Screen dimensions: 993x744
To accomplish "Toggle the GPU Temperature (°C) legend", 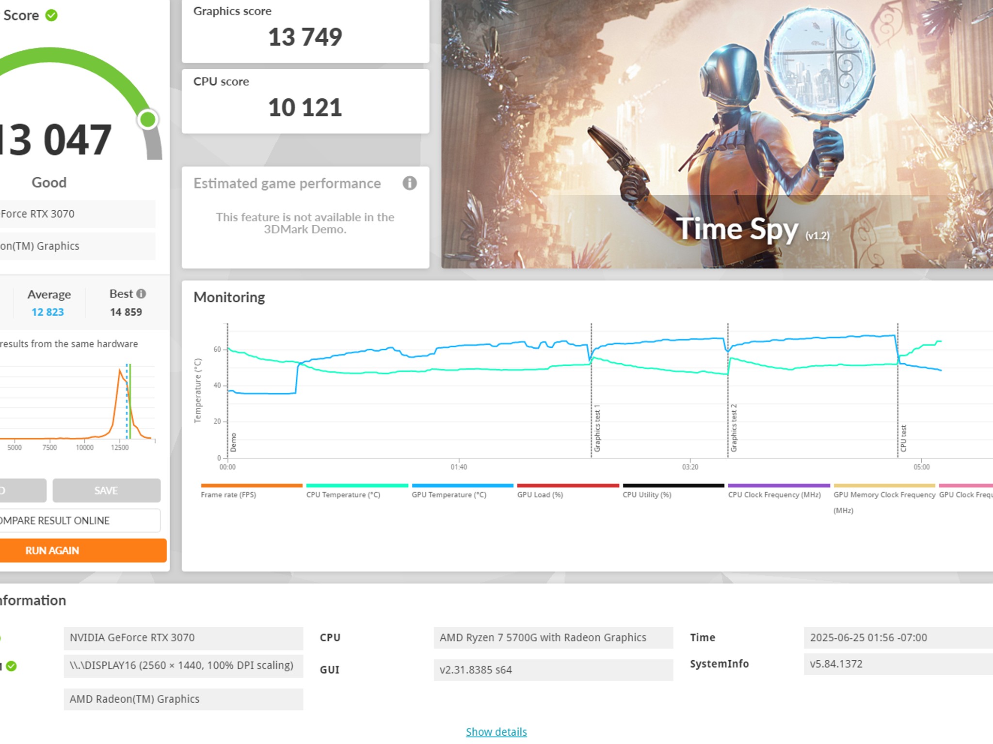I will (463, 491).
